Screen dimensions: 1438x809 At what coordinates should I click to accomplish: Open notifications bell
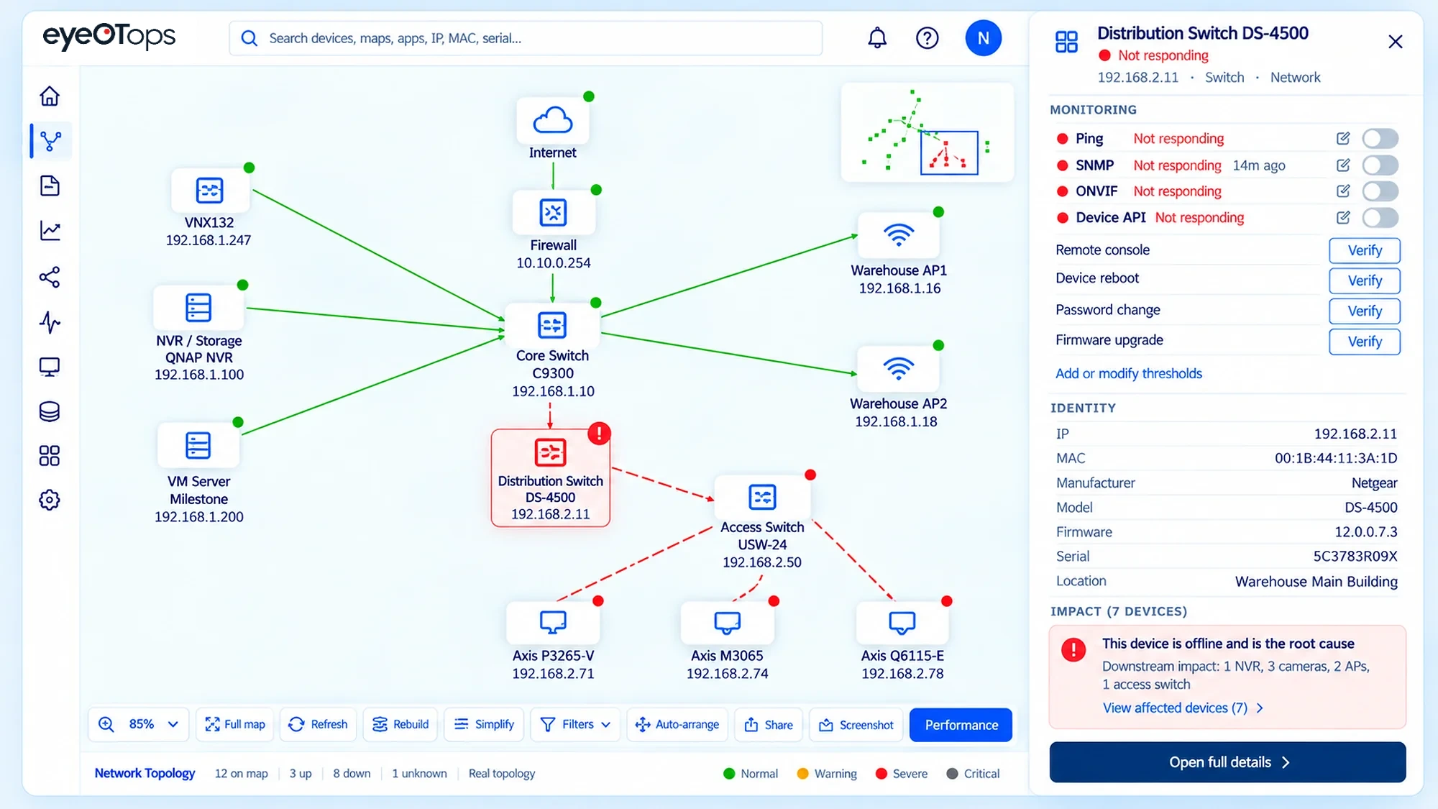[x=877, y=38]
